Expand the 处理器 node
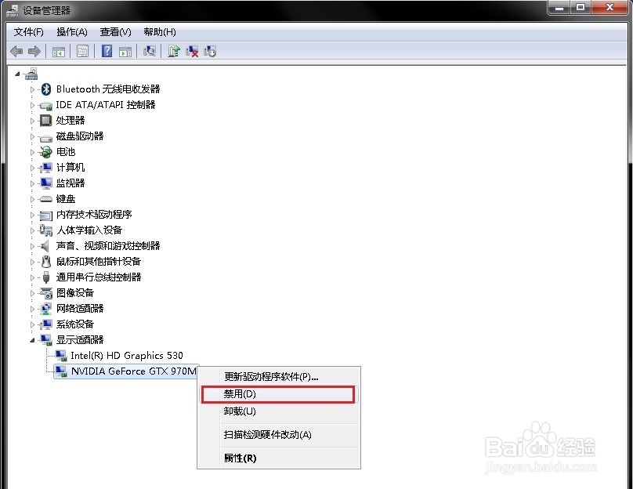The height and width of the screenshot is (489, 633). [32, 121]
